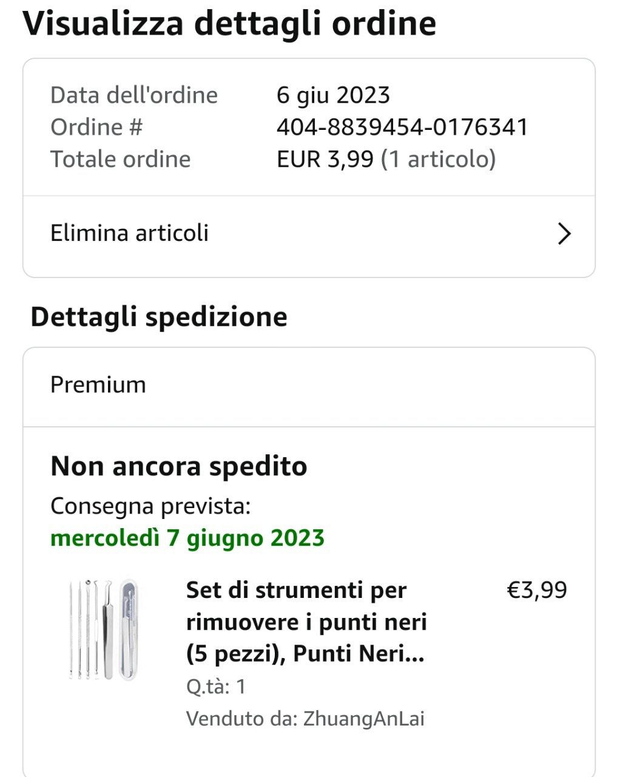Tap the (1 articolo) item count
Screen dimensions: 617x777
438,159
